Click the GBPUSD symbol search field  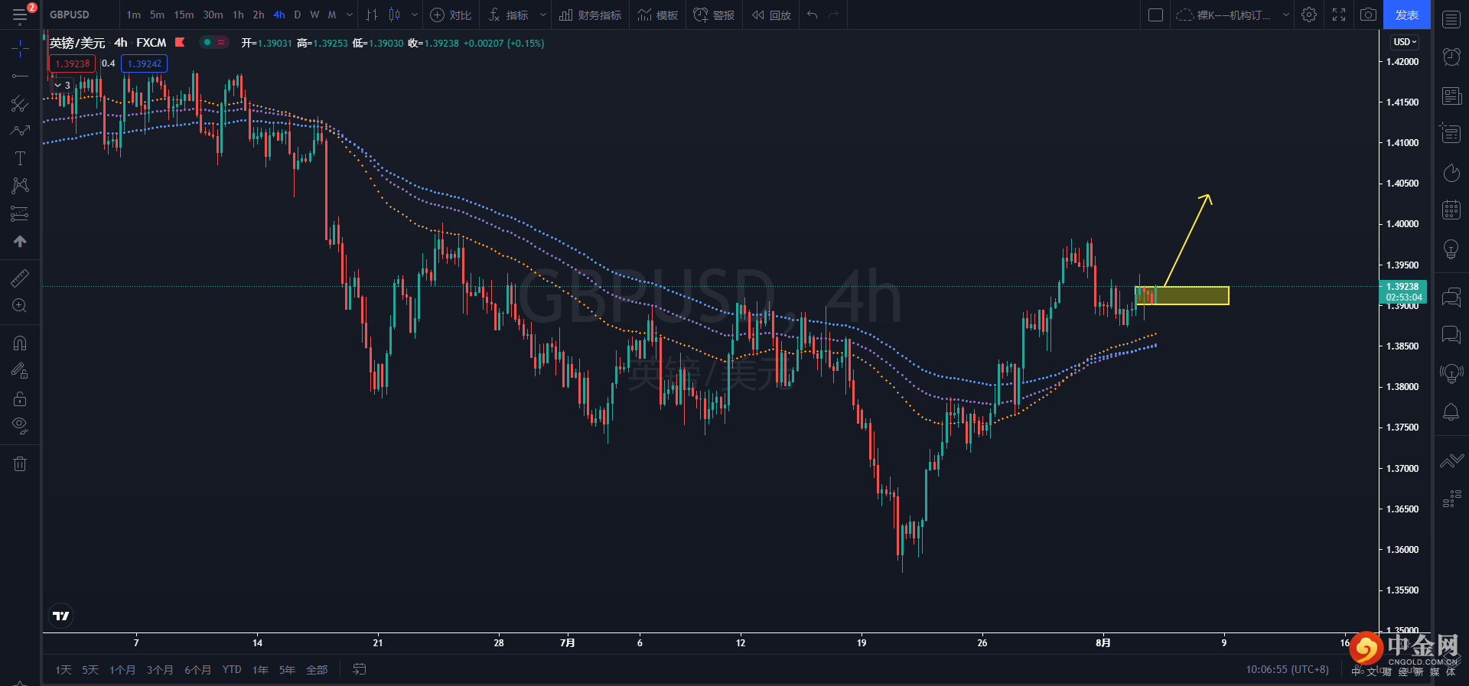70,15
